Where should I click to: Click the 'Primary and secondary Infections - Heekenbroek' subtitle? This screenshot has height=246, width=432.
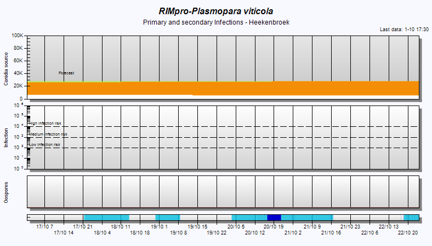[216, 22]
